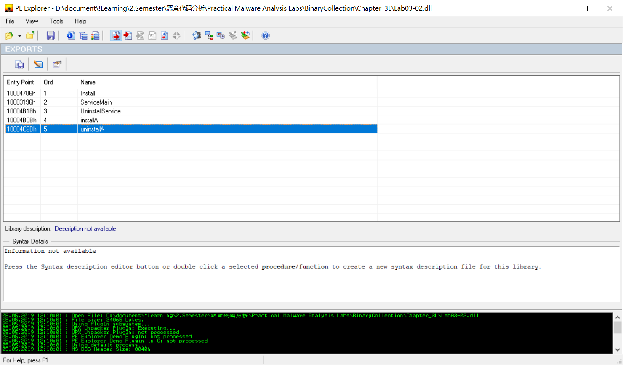623x365 pixels.
Task: Click the Save toolbar icon
Action: 51,35
